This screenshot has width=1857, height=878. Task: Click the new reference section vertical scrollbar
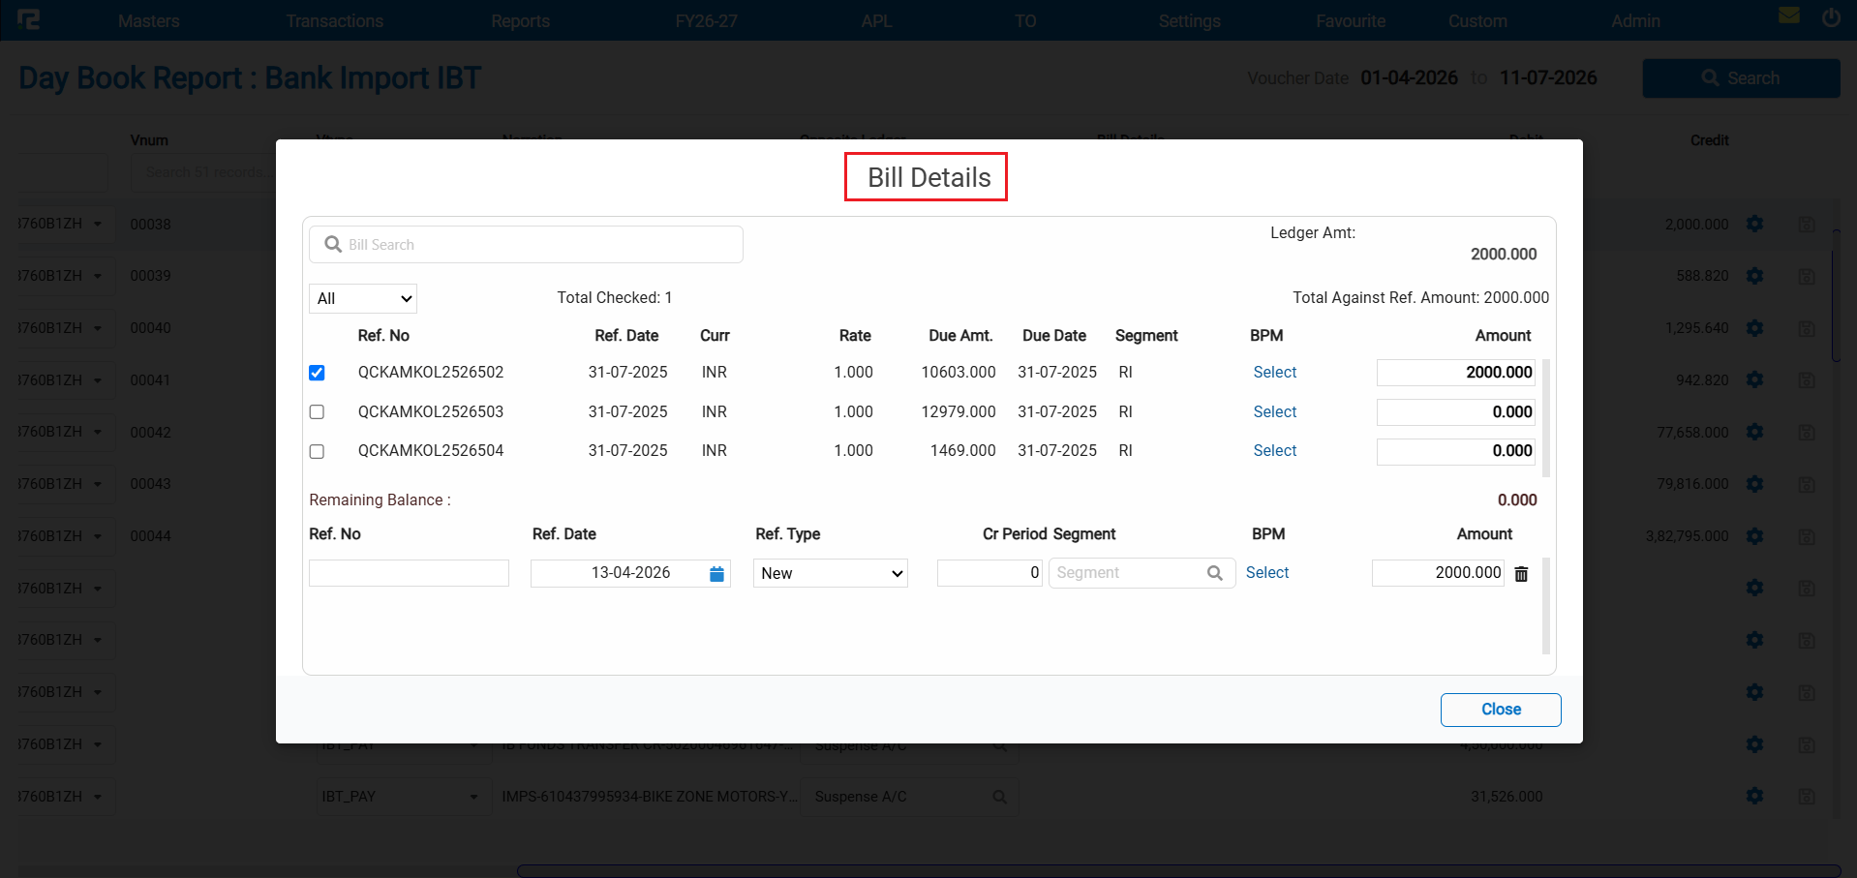coord(1546,606)
